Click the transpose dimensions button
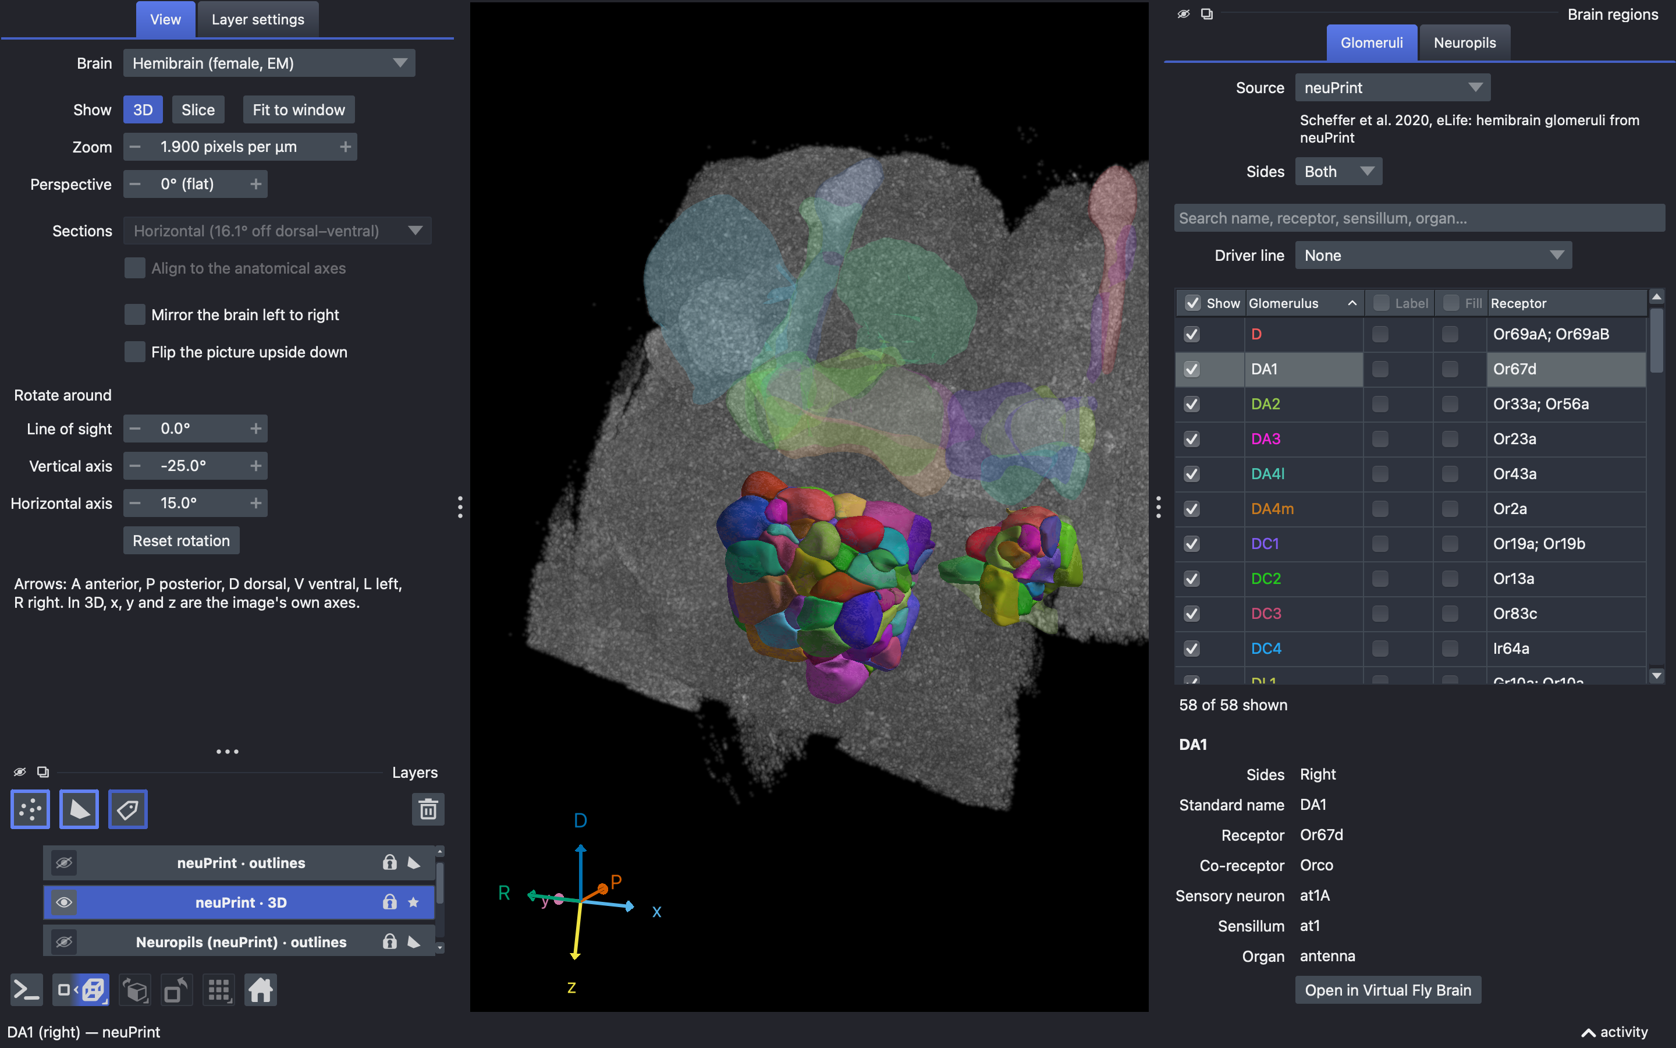The width and height of the screenshot is (1676, 1048). pos(176,990)
